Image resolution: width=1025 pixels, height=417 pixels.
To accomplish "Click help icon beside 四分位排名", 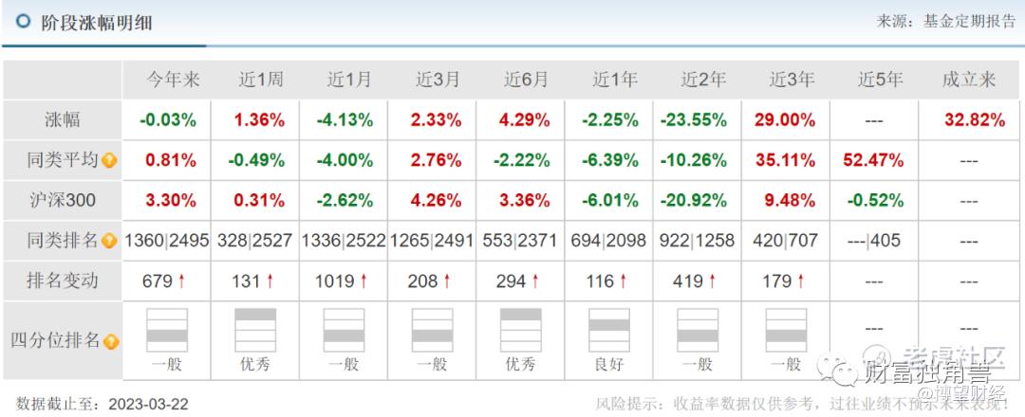I will coord(112,342).
